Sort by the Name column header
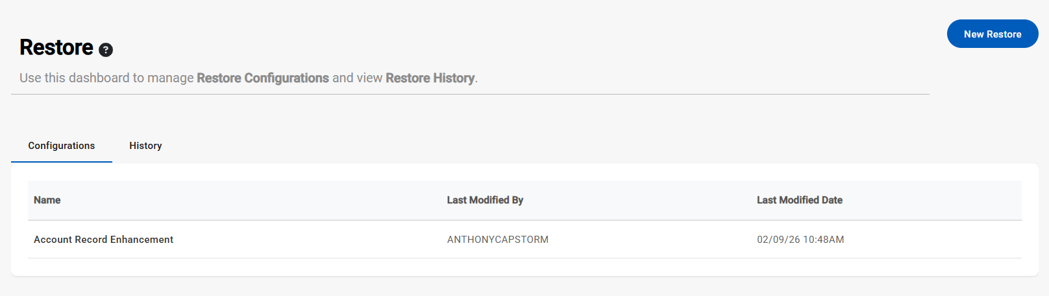The width and height of the screenshot is (1049, 296). [47, 200]
